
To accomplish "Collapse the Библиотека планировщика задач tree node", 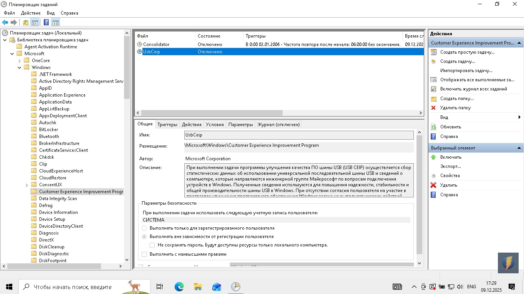I will pyautogui.click(x=5, y=40).
